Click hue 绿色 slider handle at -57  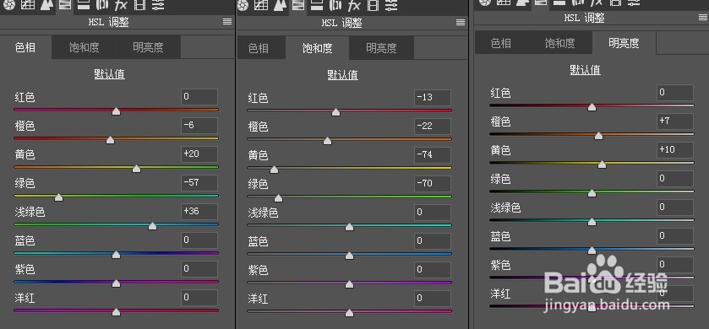pyautogui.click(x=58, y=197)
